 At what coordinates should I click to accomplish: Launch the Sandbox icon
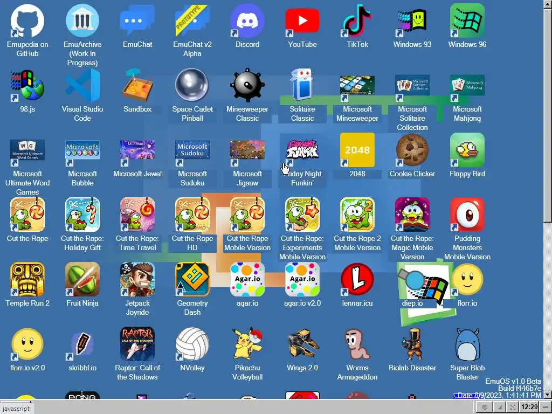(x=137, y=85)
